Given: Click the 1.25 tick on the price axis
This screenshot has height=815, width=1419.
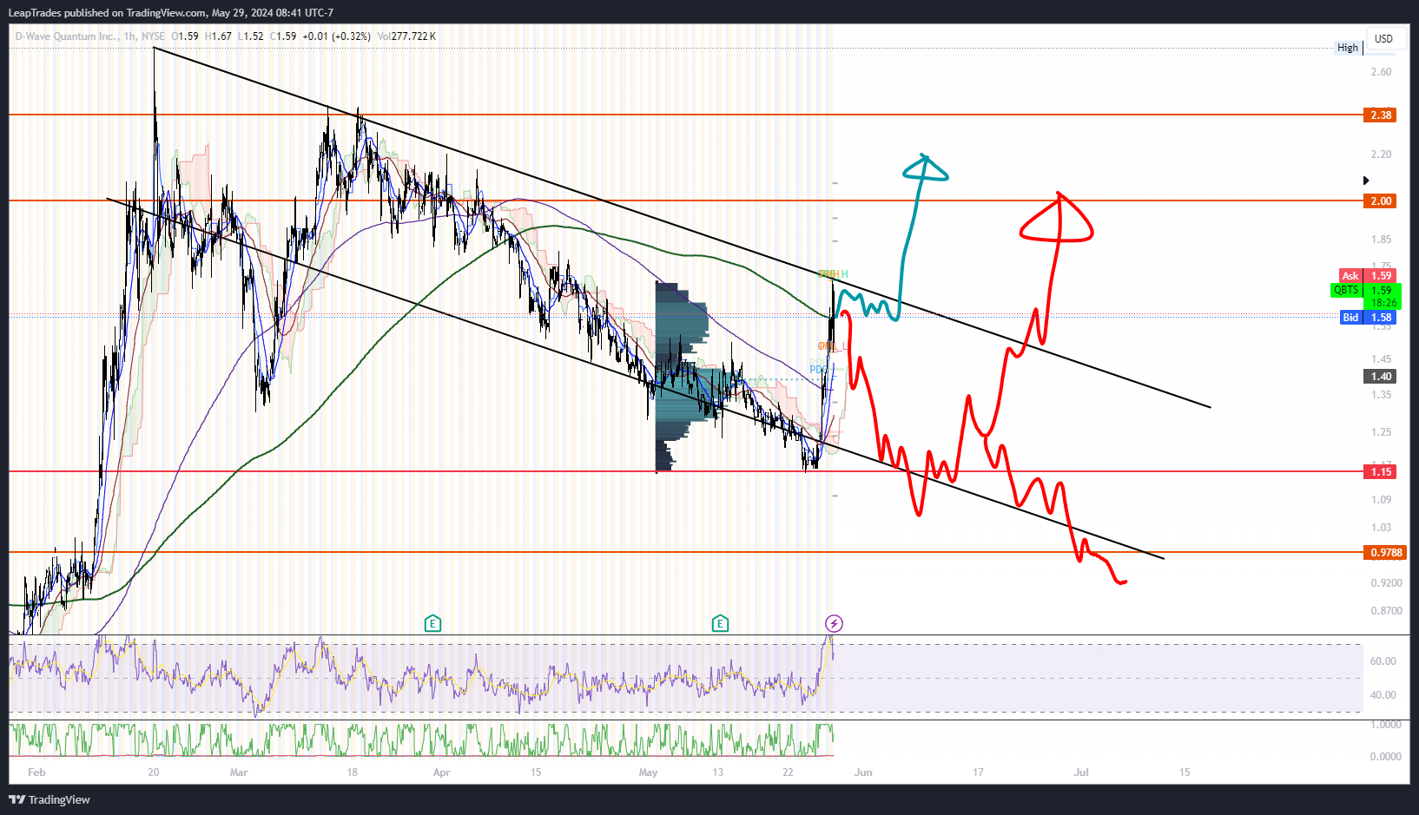Looking at the screenshot, I should 1381,432.
